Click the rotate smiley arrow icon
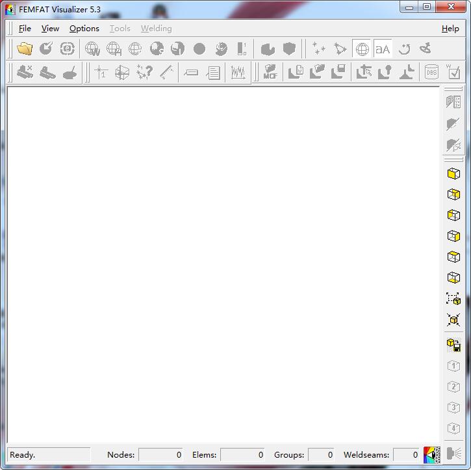The image size is (471, 470). pyautogui.click(x=404, y=49)
